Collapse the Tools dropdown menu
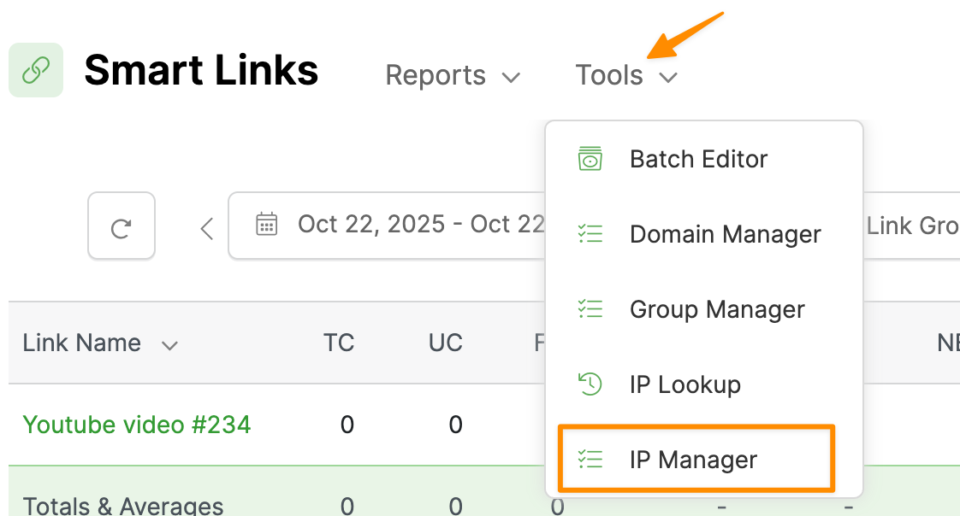 click(625, 76)
